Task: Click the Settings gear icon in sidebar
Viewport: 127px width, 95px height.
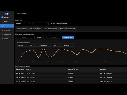Action: point(2,39)
